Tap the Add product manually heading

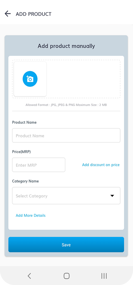(x=66, y=46)
